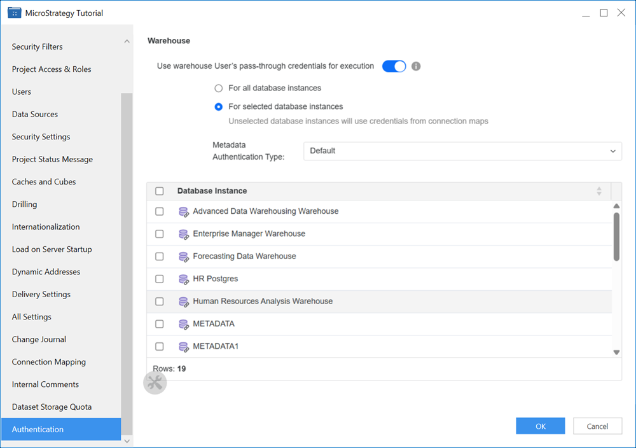The height and width of the screenshot is (448, 636).
Task: Sort the Database Instance column
Action: coord(599,191)
